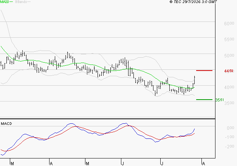237x166 pixels.
Task: Click the green 3551 support line
Action: click(204, 100)
